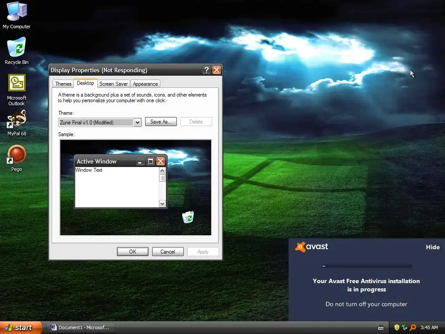445x334 pixels.
Task: Click the sample Active Window minimize icon
Action: pos(139,162)
